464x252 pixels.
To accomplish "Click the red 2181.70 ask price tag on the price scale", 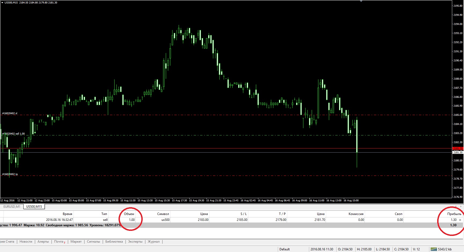I will [x=458, y=148].
